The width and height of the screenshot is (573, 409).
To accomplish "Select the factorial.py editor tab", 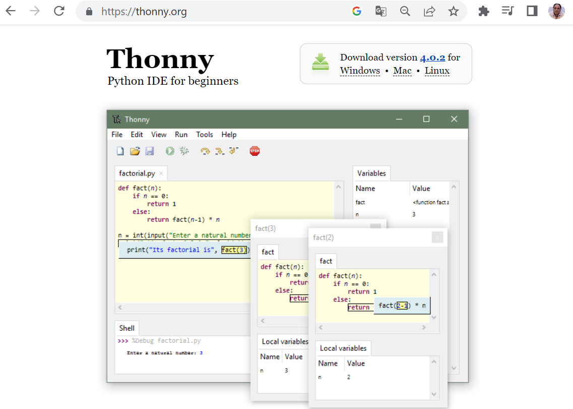I will (137, 173).
